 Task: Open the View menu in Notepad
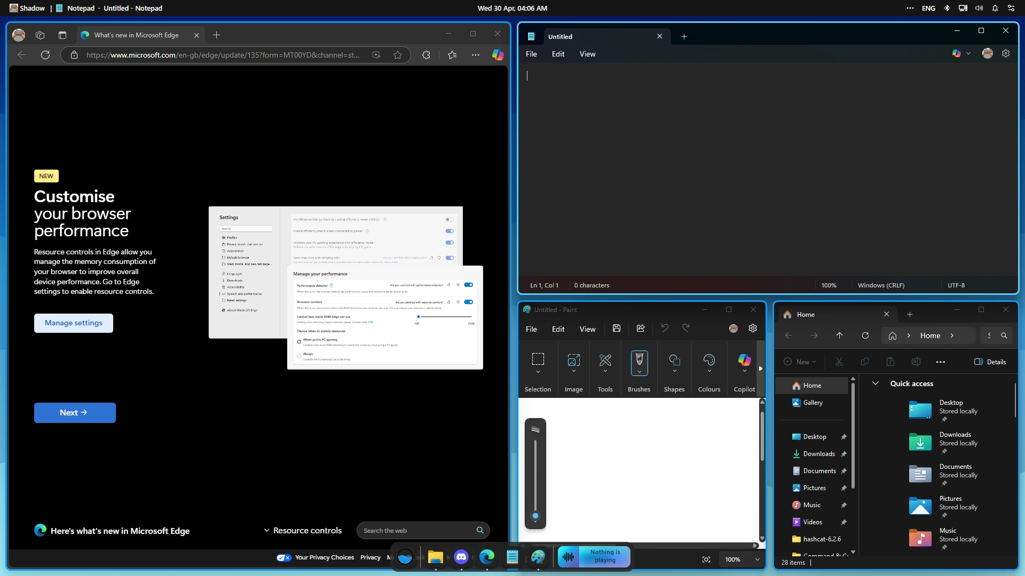click(587, 54)
